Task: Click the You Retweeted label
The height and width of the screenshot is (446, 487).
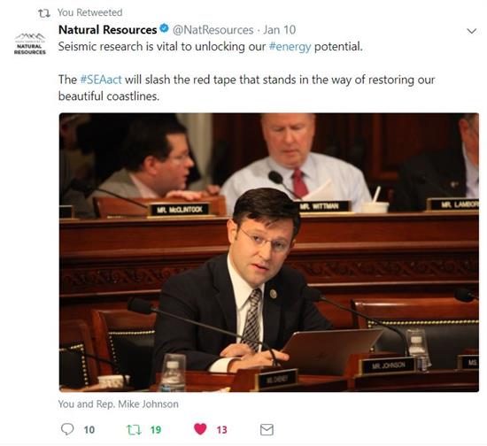Action: pyautogui.click(x=90, y=12)
